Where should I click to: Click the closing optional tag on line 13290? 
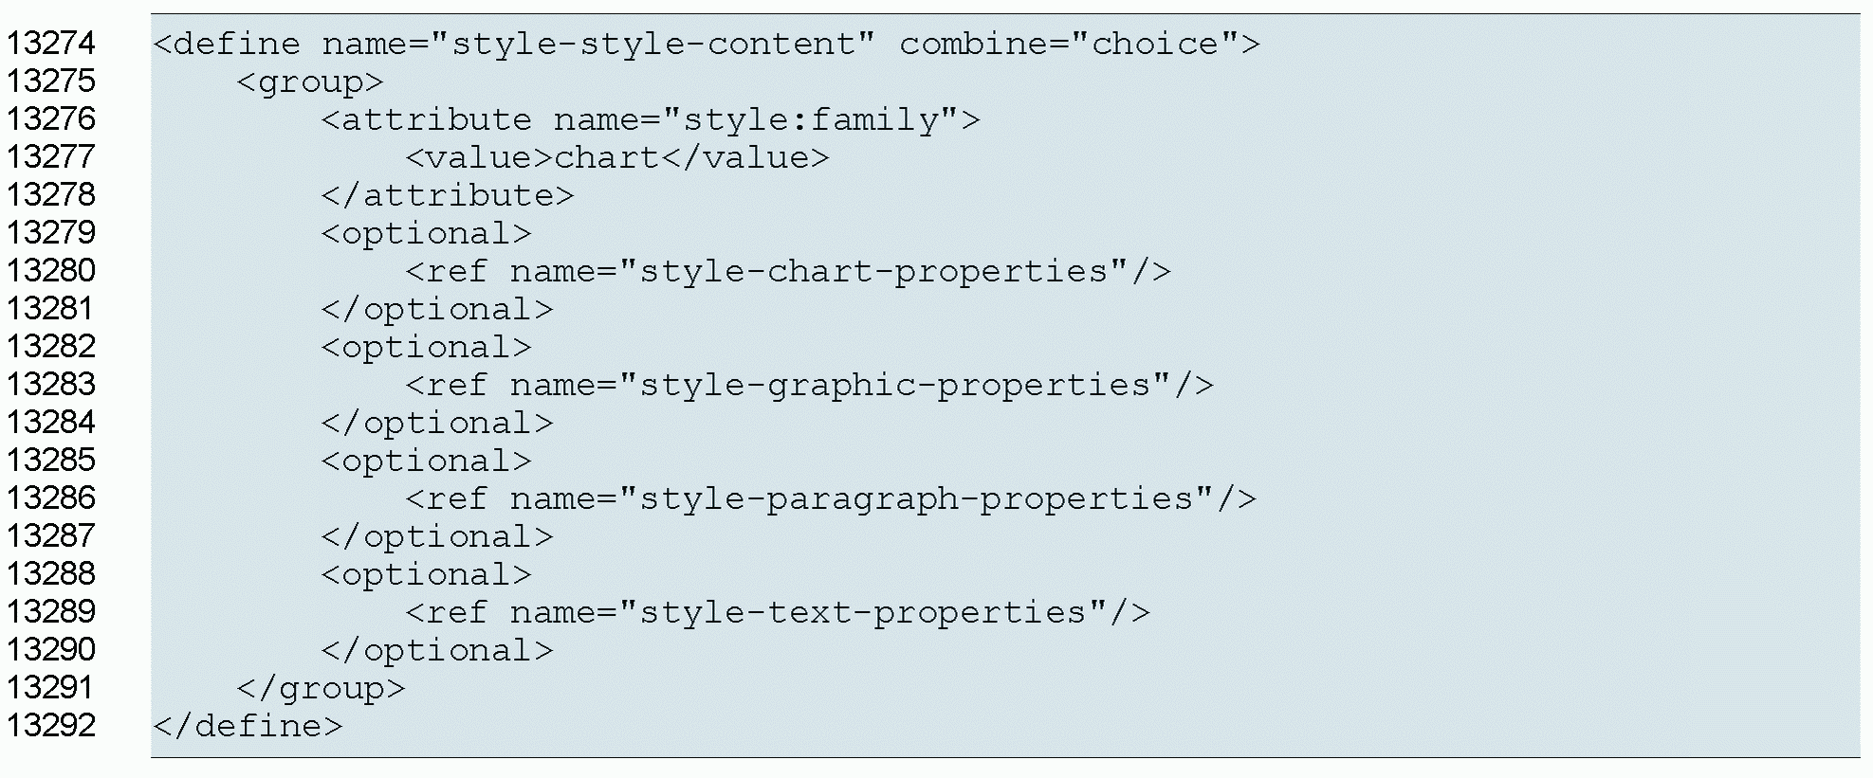[436, 650]
